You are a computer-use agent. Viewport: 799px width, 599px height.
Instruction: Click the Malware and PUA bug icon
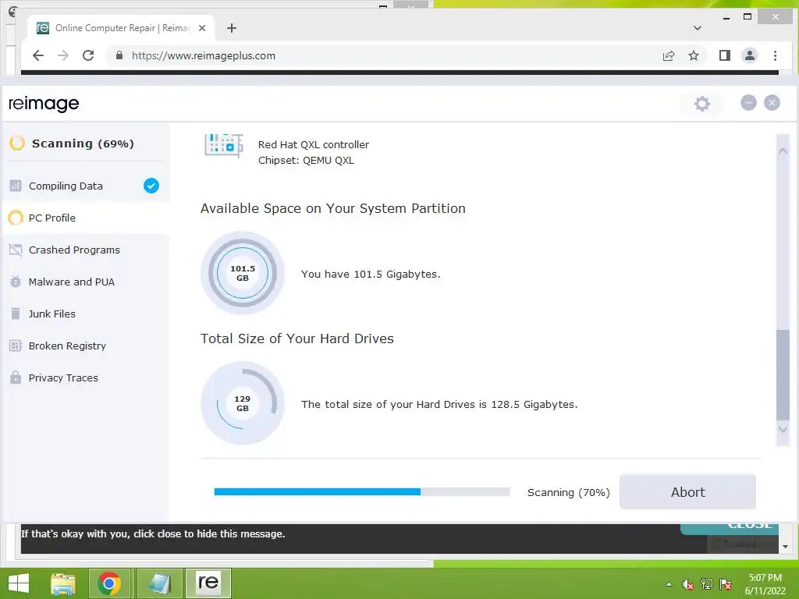pos(16,282)
